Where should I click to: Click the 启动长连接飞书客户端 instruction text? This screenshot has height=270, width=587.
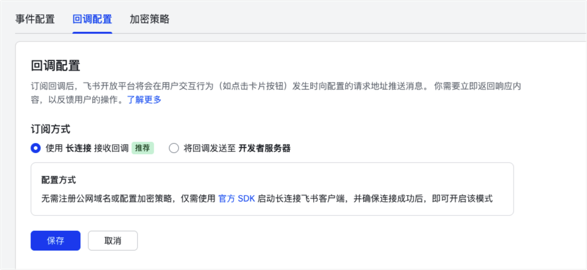point(293,198)
